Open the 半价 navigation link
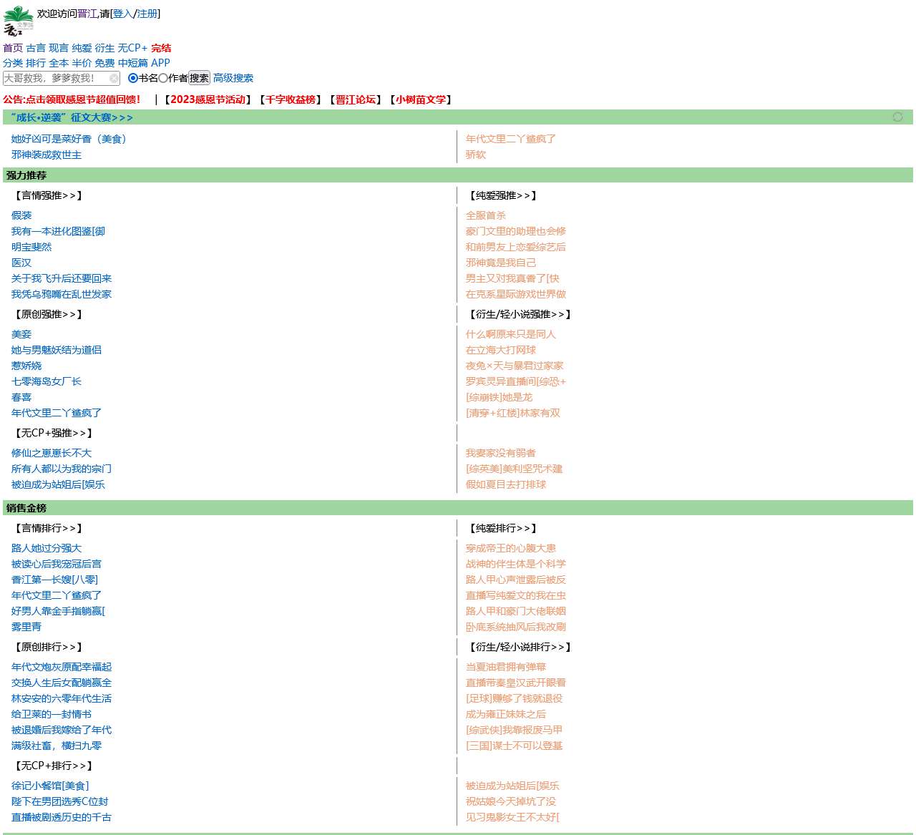Viewport: 916px width, 835px height. (82, 63)
